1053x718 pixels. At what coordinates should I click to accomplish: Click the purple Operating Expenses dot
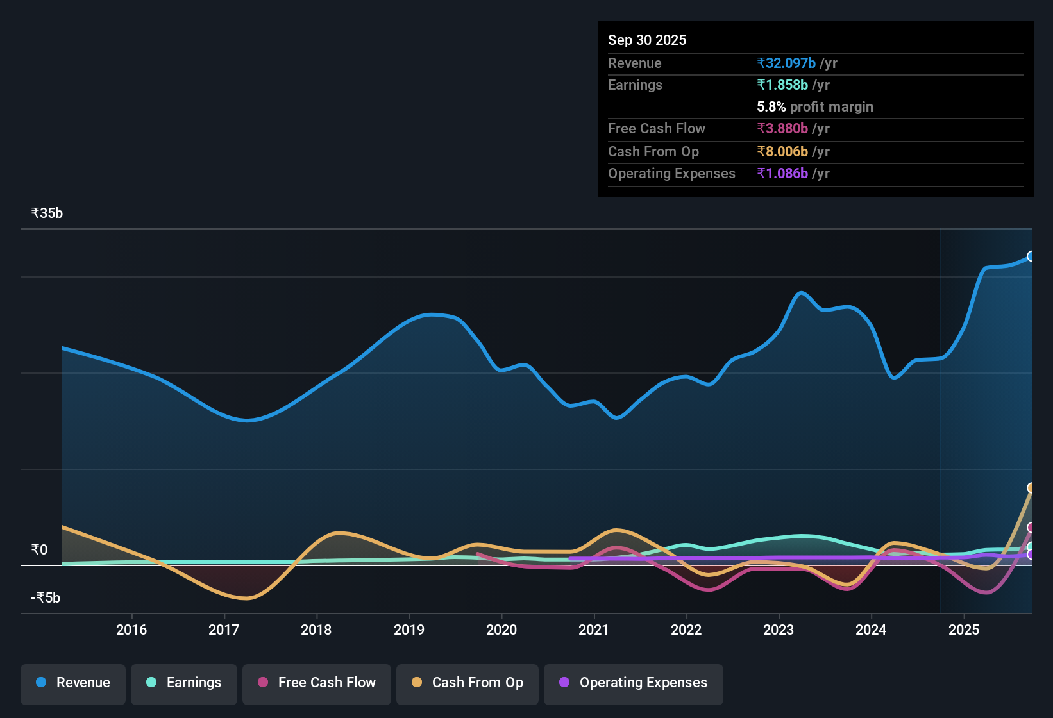click(x=564, y=683)
